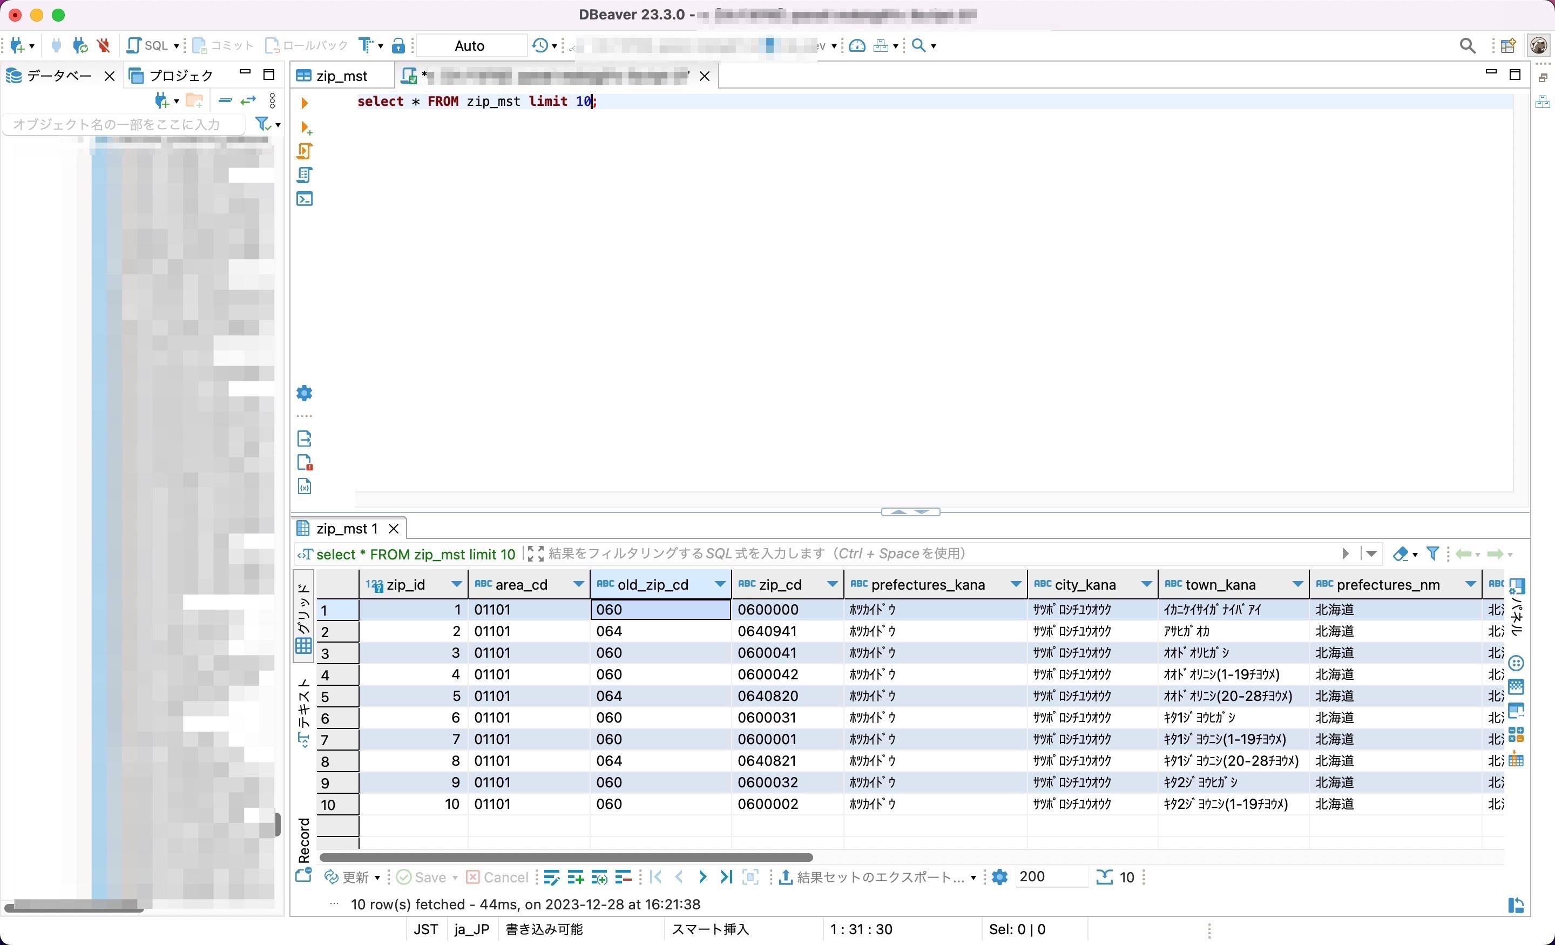
Task: Open the filter history dropdown arrow
Action: click(x=1371, y=553)
